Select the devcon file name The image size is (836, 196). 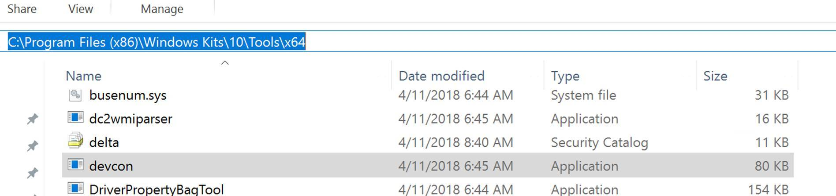tap(111, 166)
